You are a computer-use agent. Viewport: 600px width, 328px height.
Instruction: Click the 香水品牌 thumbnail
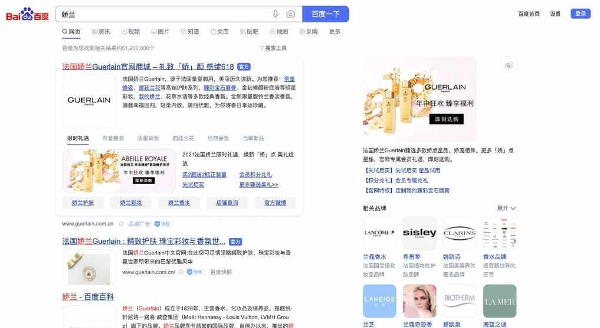500,233
